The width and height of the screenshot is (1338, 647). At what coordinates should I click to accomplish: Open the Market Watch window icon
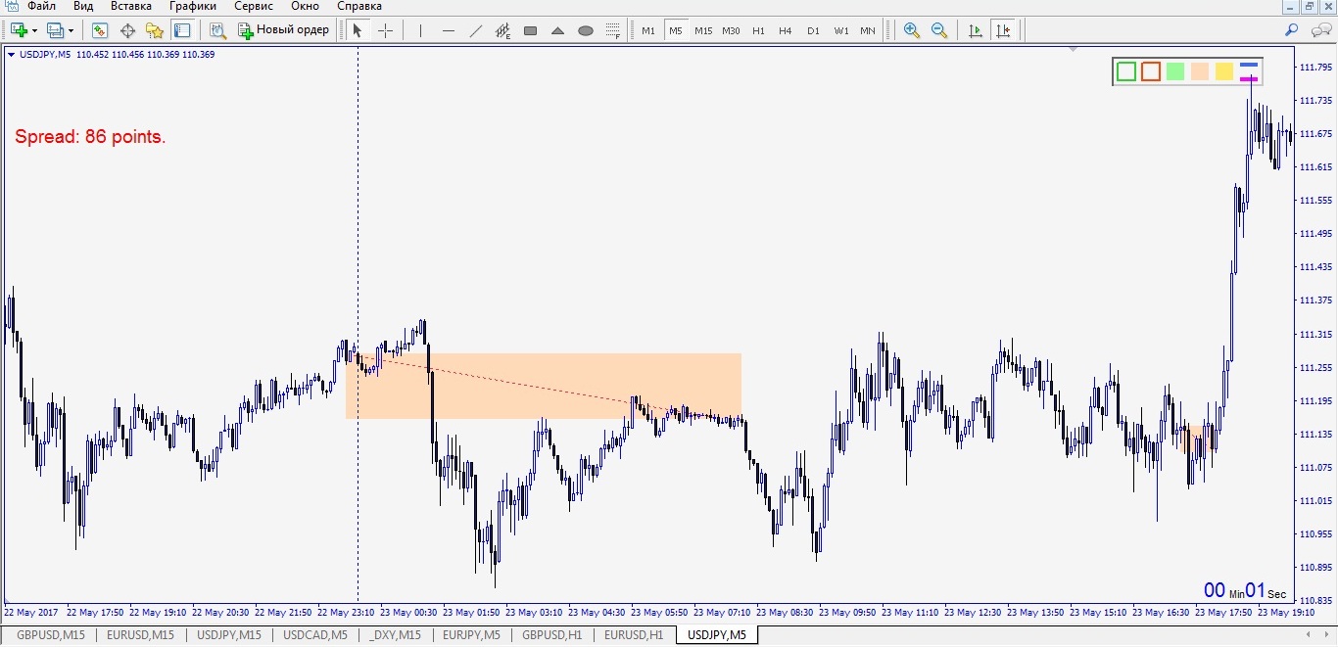tap(100, 30)
